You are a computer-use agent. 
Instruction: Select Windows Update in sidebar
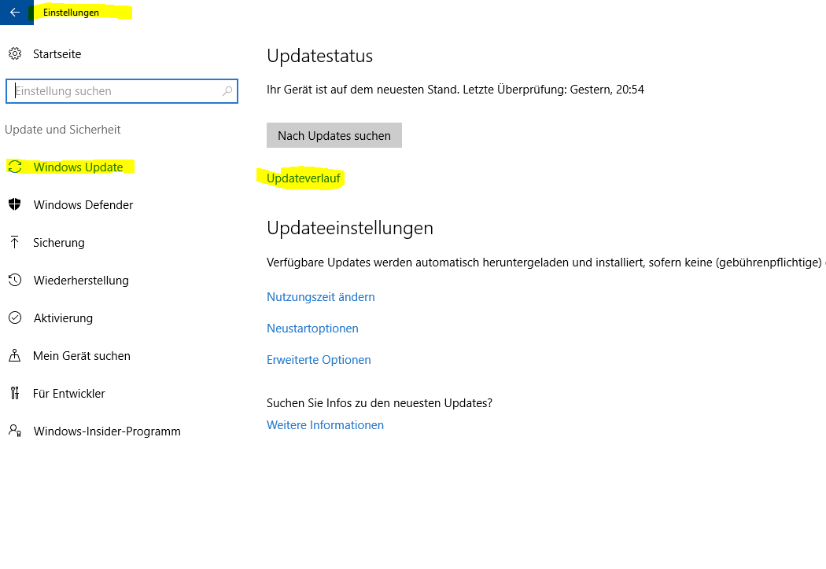[x=78, y=167]
